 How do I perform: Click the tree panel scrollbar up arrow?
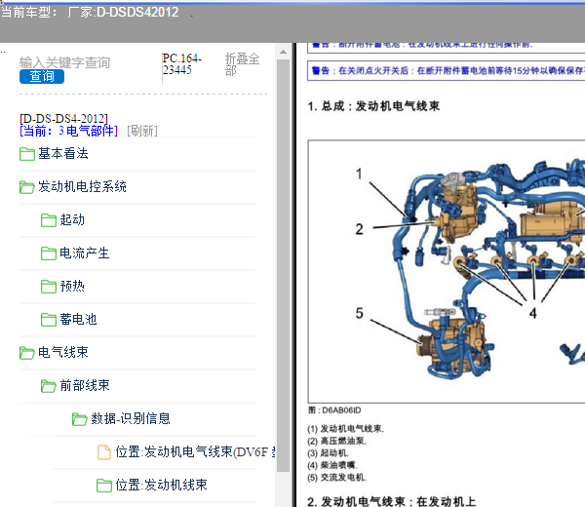pos(283,52)
